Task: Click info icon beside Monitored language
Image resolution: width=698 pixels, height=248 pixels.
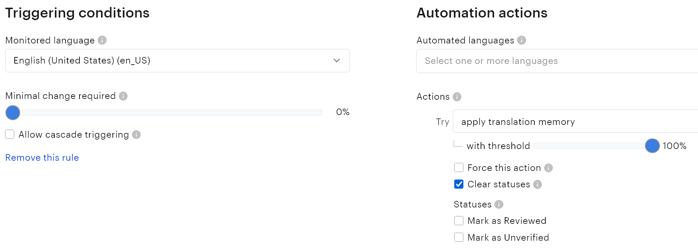Action: pyautogui.click(x=102, y=40)
